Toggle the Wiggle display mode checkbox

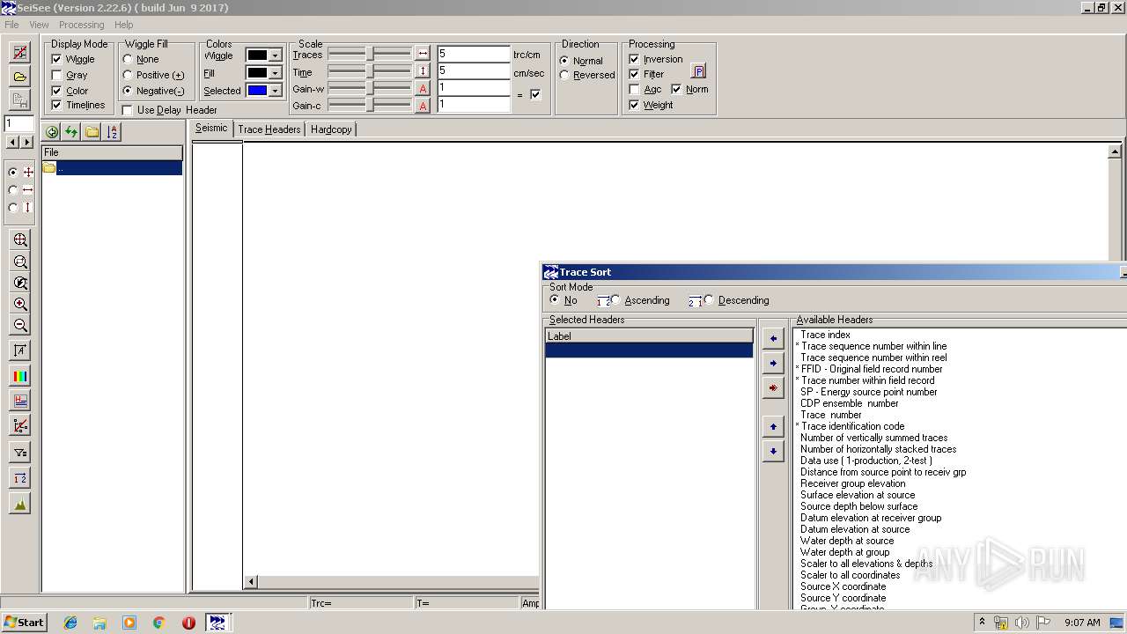click(57, 59)
